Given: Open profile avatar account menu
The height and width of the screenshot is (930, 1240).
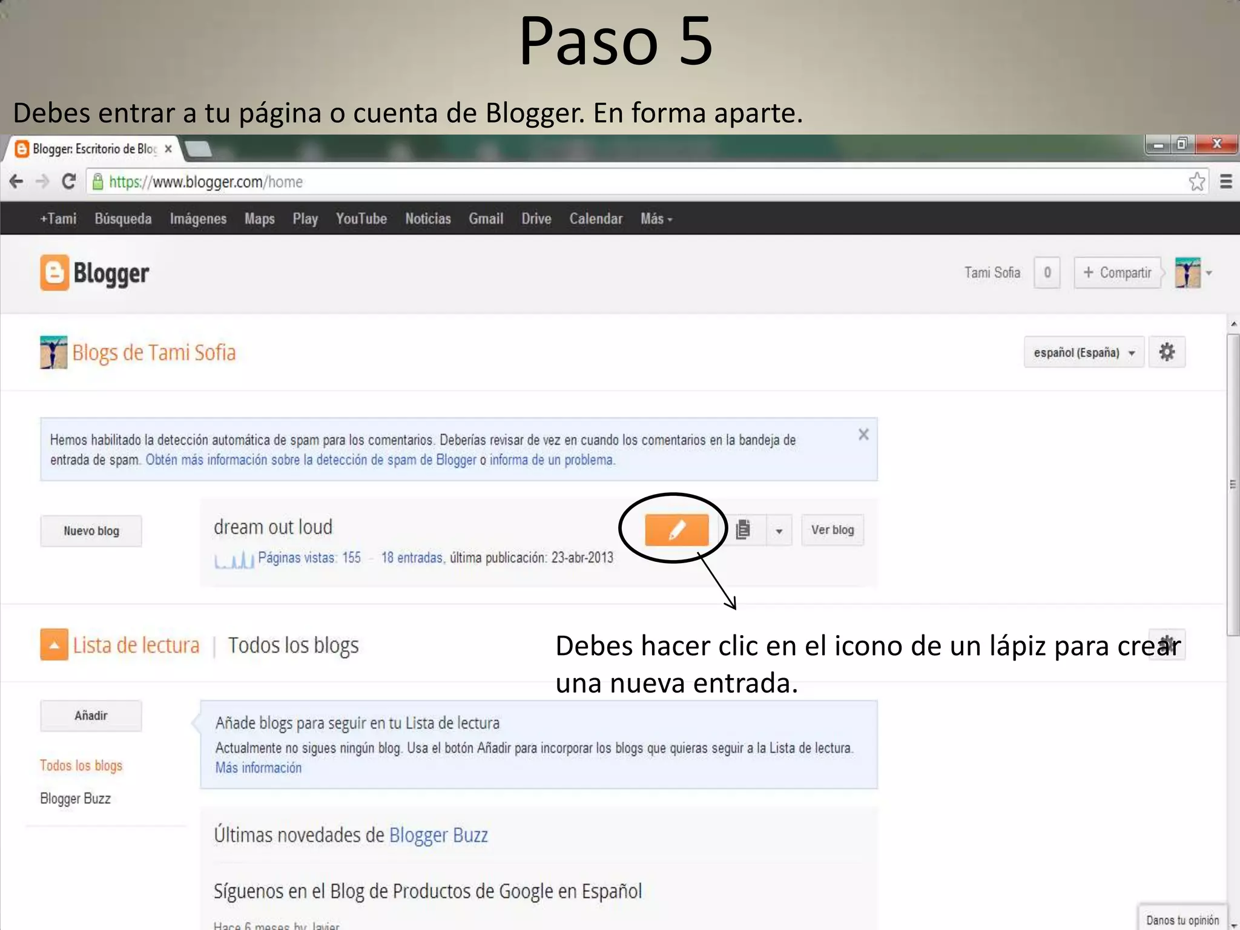Looking at the screenshot, I should tap(1193, 272).
